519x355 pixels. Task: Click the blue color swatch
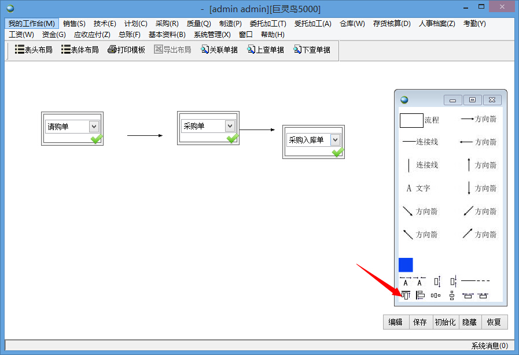click(406, 264)
